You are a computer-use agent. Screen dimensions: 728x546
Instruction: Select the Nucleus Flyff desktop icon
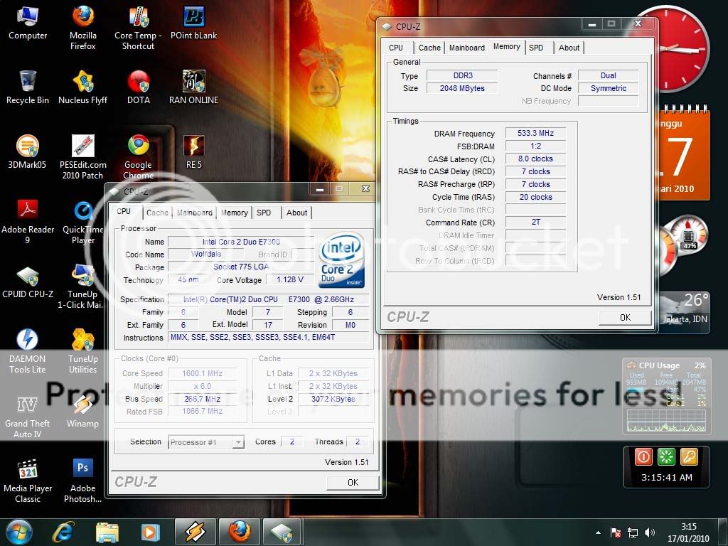(83, 87)
